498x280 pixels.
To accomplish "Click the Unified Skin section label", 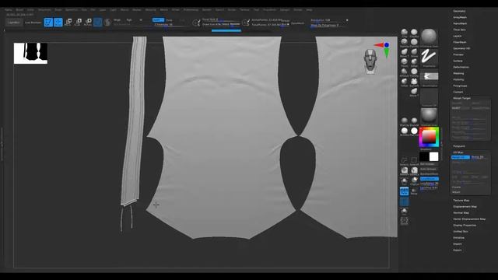I will 461,232.
